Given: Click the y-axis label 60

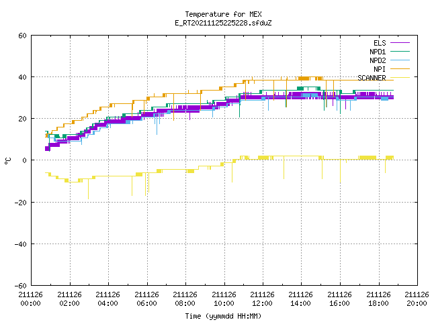Looking at the screenshot, I should (22, 36).
